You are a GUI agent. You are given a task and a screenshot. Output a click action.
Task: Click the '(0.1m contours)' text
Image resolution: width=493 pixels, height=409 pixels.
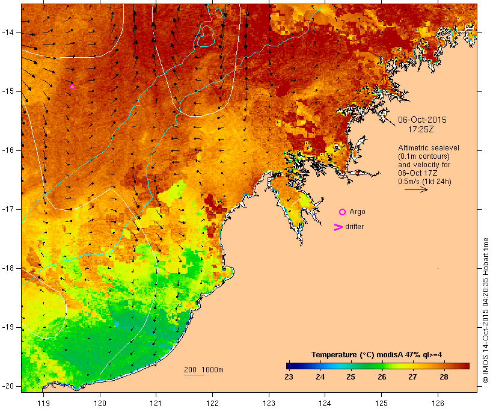pyautogui.click(x=424, y=156)
